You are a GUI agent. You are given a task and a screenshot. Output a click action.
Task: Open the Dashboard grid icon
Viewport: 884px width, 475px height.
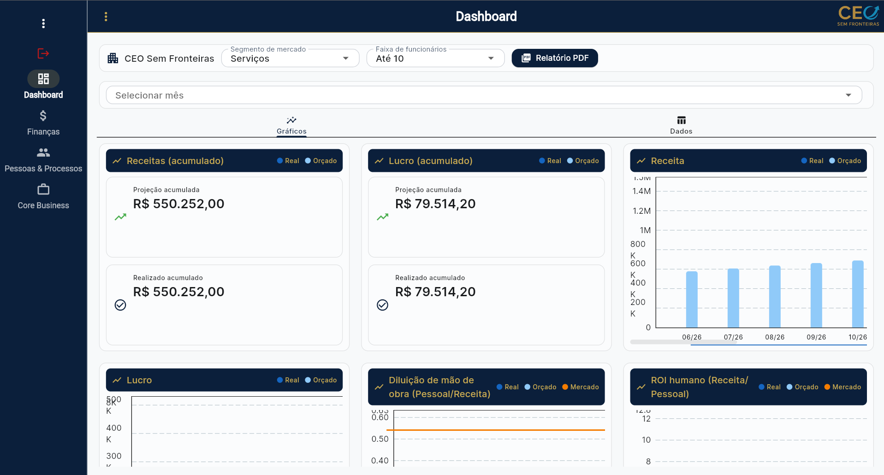tap(43, 79)
